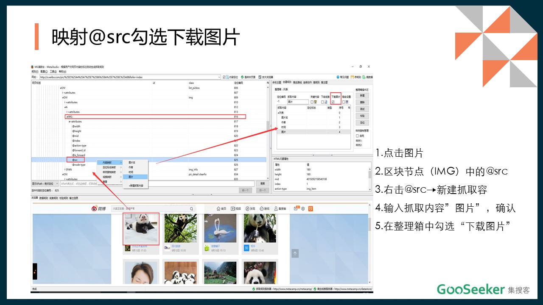Click the XPath expression input field
This screenshot has width=543, height=305.
point(157,183)
